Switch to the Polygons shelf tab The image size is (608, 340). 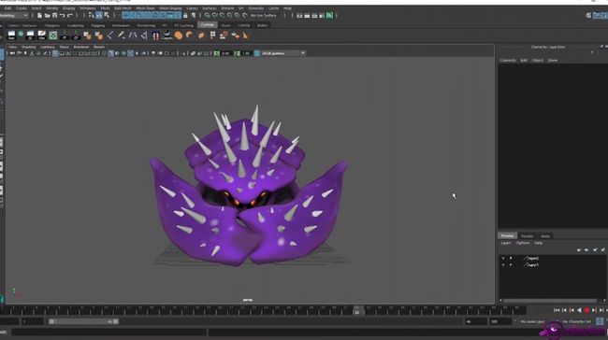tap(51, 25)
